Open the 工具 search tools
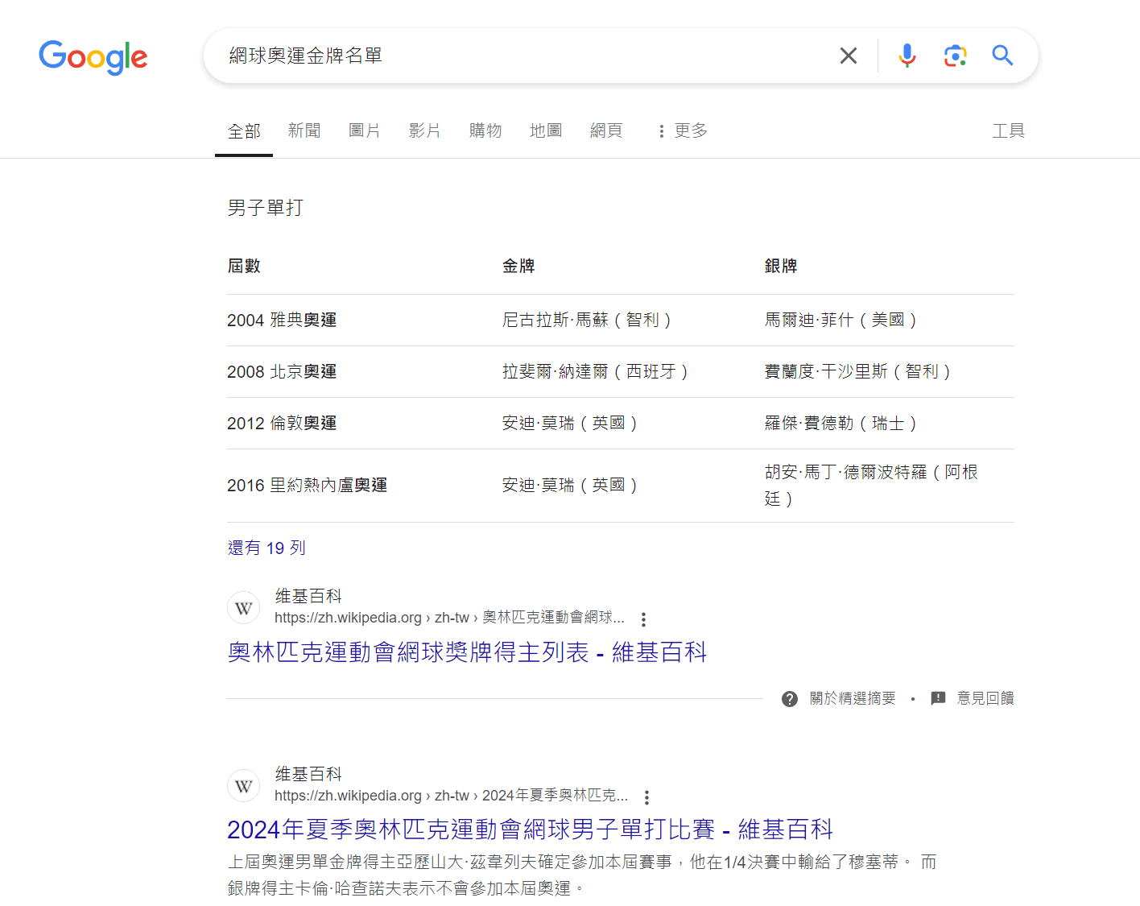Screen dimensions: 1140x906 [1008, 130]
